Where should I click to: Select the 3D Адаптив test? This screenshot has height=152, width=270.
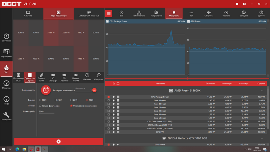pos(64,77)
